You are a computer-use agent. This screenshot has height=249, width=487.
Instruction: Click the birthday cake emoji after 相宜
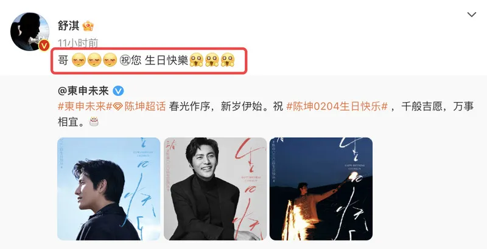pos(94,121)
